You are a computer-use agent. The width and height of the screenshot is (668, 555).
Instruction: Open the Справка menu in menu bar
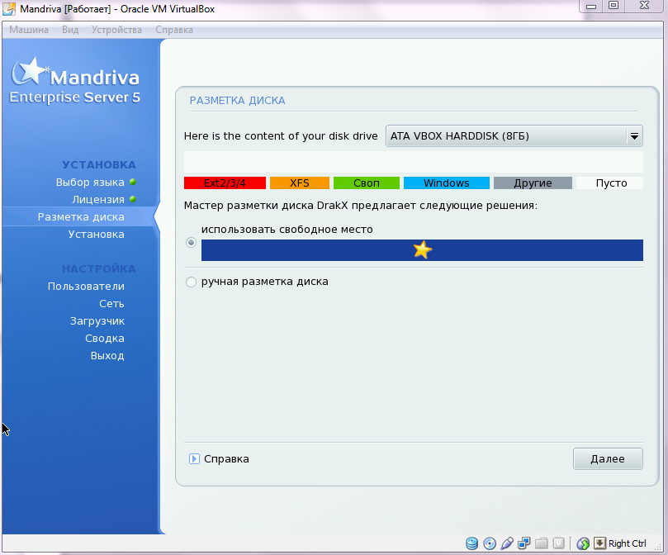point(174,30)
